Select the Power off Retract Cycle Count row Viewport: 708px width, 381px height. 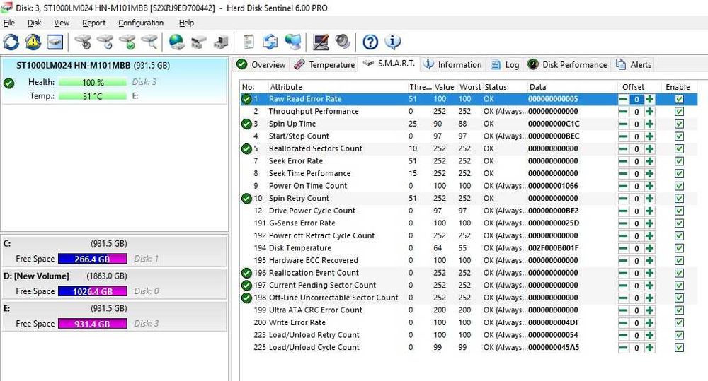click(x=469, y=235)
